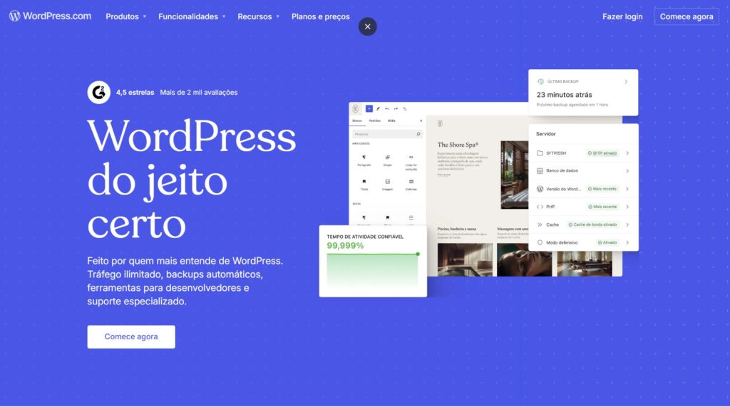Click the site logo icon in editor top-left
730x407 pixels.
pos(355,108)
